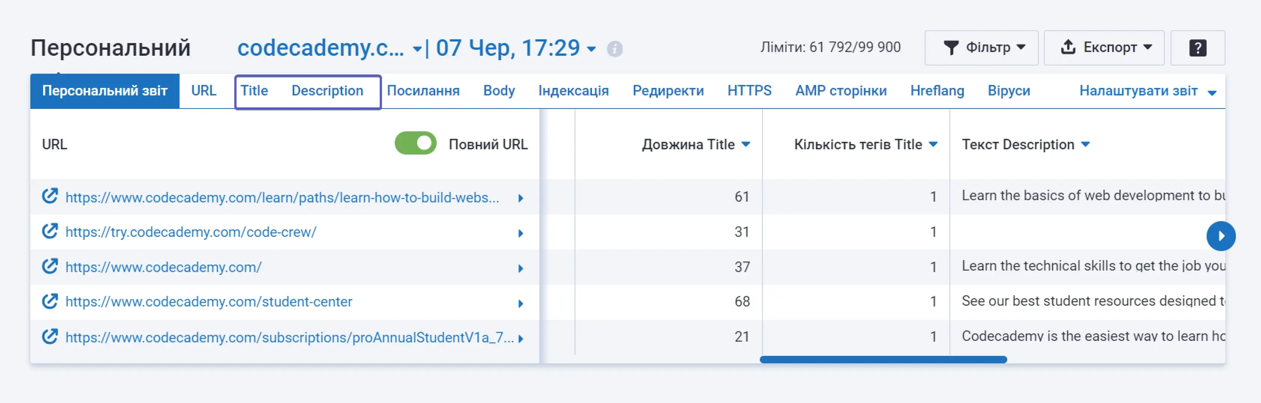Switch to the Посилання tab

pyautogui.click(x=423, y=91)
